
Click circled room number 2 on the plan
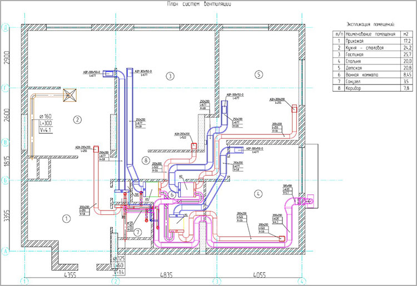pos(77,120)
